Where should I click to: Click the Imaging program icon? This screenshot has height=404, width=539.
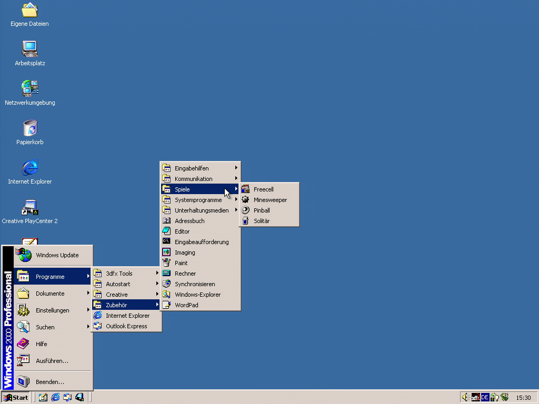pyautogui.click(x=166, y=252)
